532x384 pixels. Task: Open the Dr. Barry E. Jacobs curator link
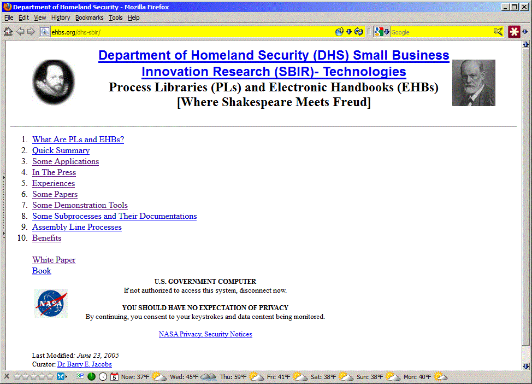click(85, 364)
